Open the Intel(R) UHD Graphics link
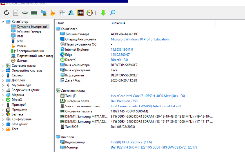Image resolution: width=245 pixels, height=152 pixels. coord(131,142)
